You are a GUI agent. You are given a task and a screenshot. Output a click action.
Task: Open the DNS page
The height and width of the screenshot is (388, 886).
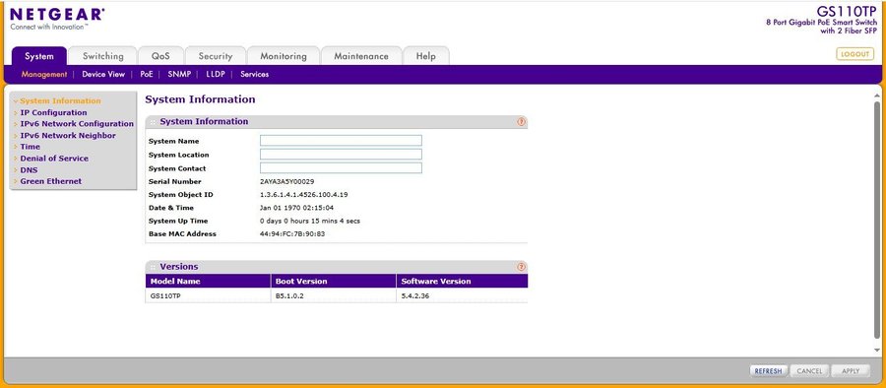[x=29, y=169]
